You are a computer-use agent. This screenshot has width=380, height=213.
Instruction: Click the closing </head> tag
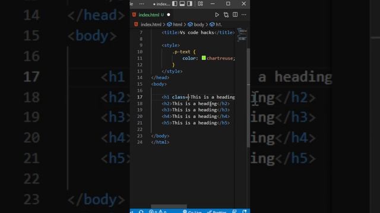(160, 78)
